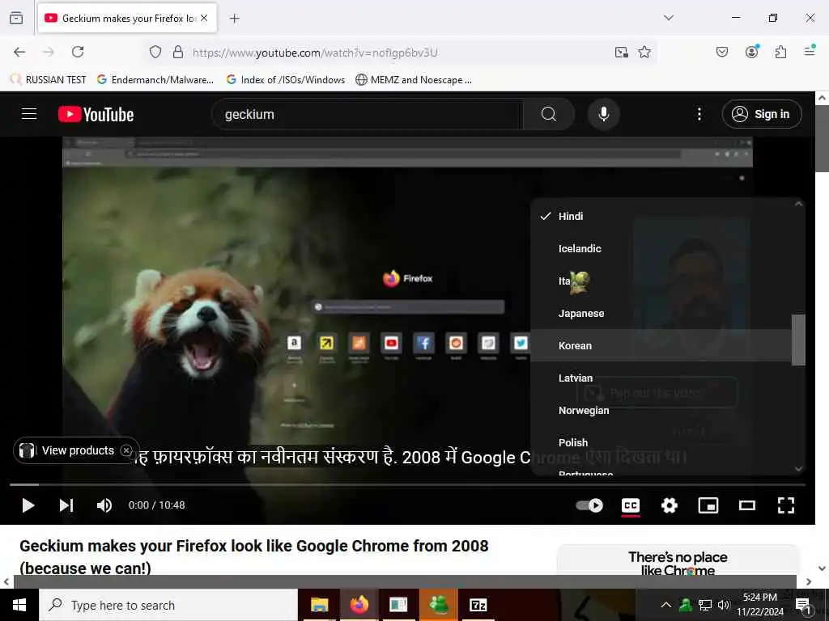Open video settings gear
The image size is (829, 621).
(x=670, y=505)
